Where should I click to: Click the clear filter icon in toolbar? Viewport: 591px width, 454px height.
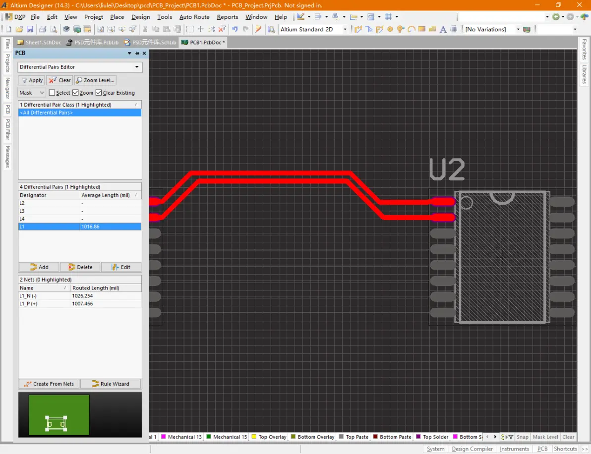pyautogui.click(x=223, y=29)
